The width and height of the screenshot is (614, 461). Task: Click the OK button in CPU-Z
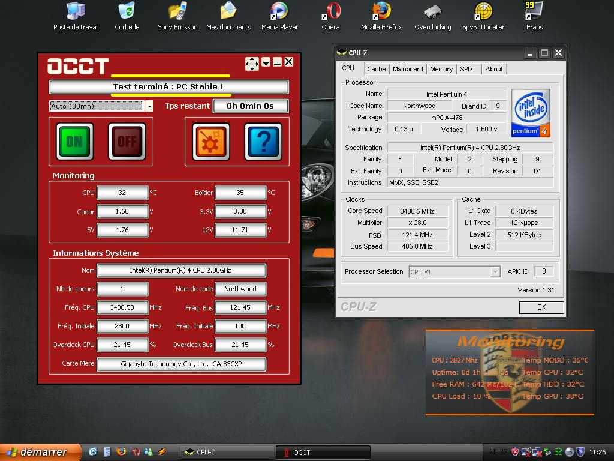[541, 307]
